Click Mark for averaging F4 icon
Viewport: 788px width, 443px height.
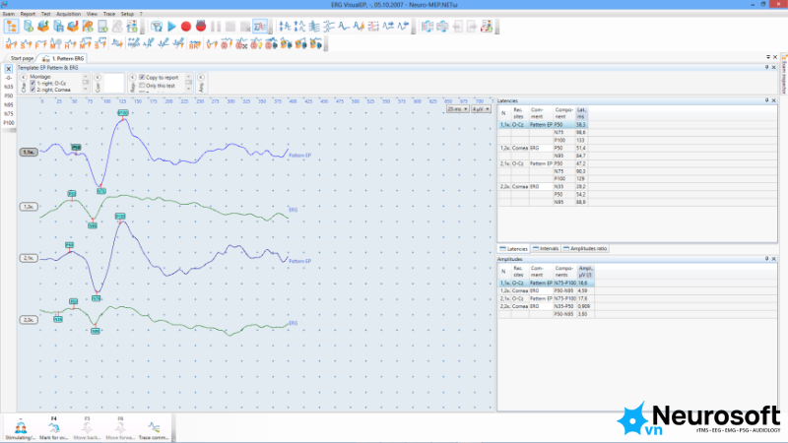pyautogui.click(x=54, y=428)
